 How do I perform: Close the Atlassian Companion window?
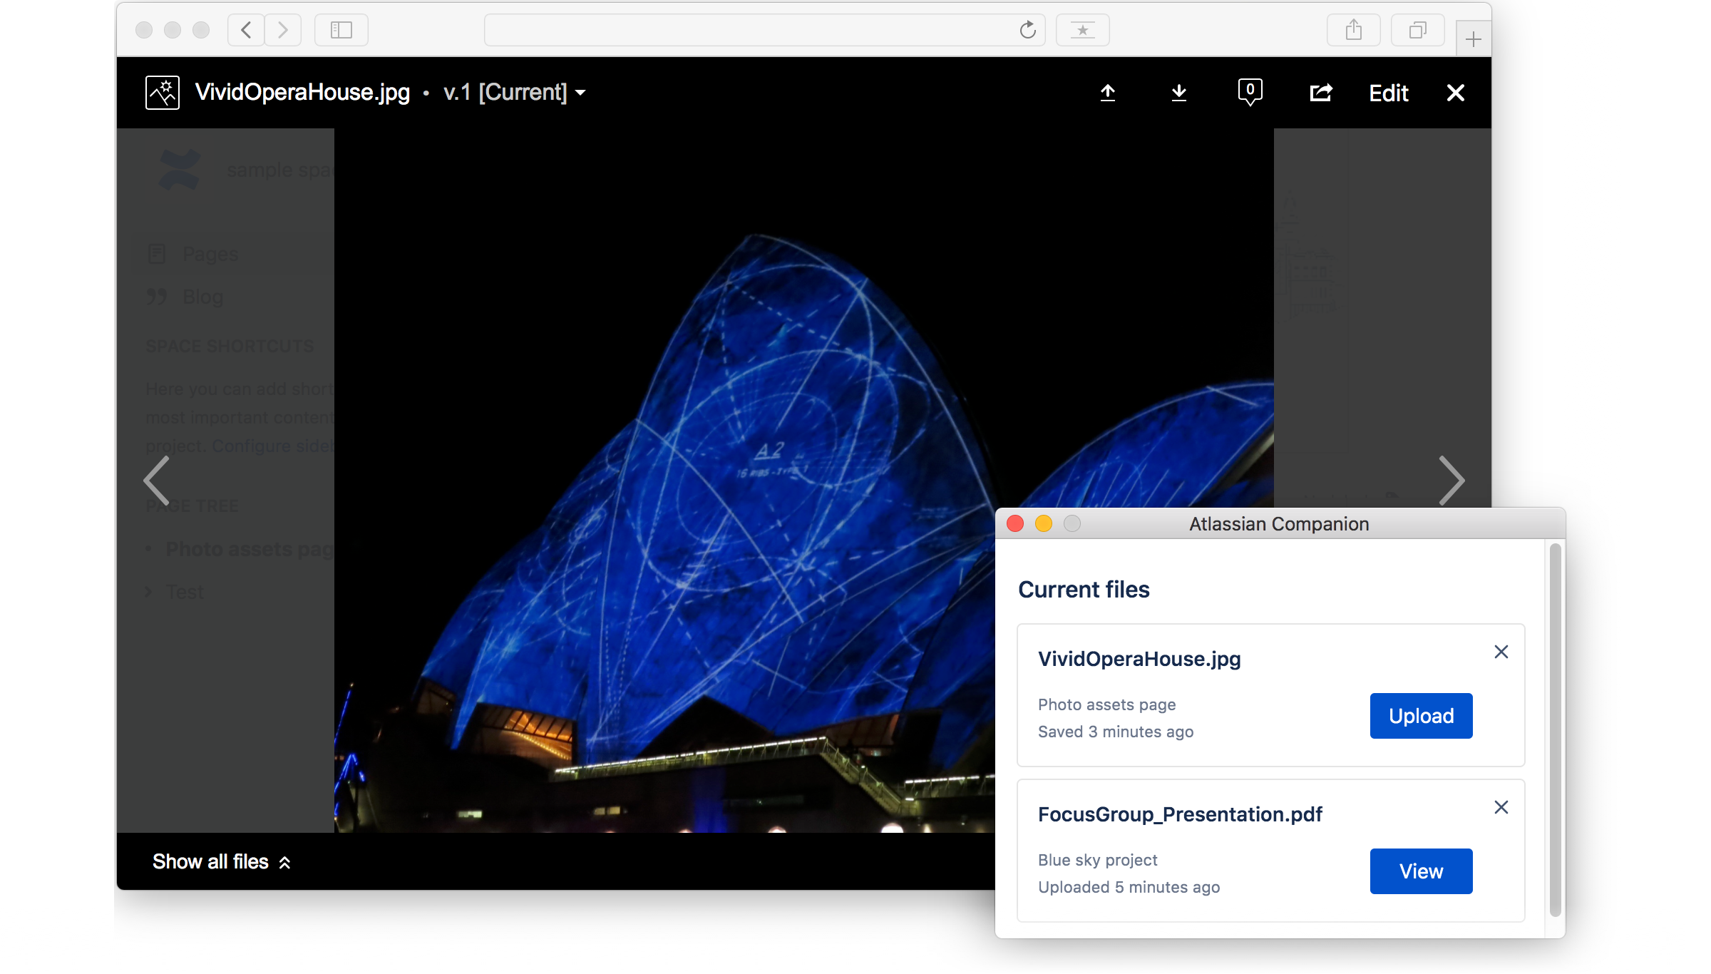tap(1015, 524)
